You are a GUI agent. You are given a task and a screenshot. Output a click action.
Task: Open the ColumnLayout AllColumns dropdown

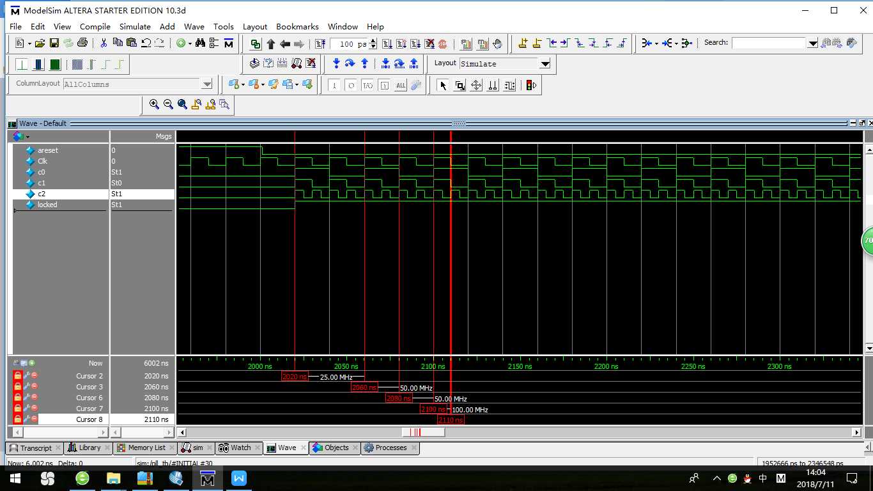[x=207, y=84]
